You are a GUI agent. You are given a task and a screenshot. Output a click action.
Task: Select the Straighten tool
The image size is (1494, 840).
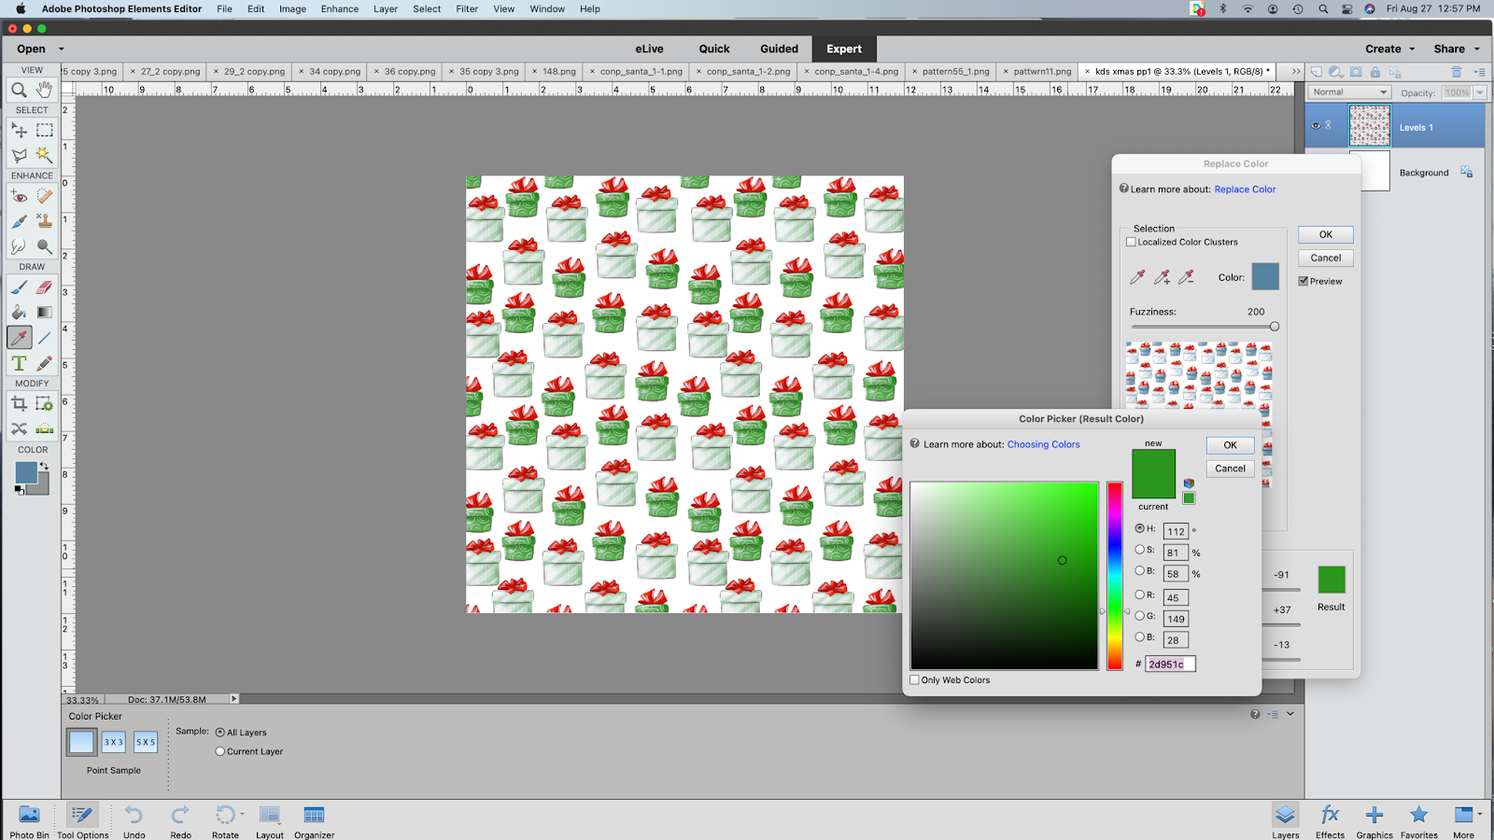(44, 429)
